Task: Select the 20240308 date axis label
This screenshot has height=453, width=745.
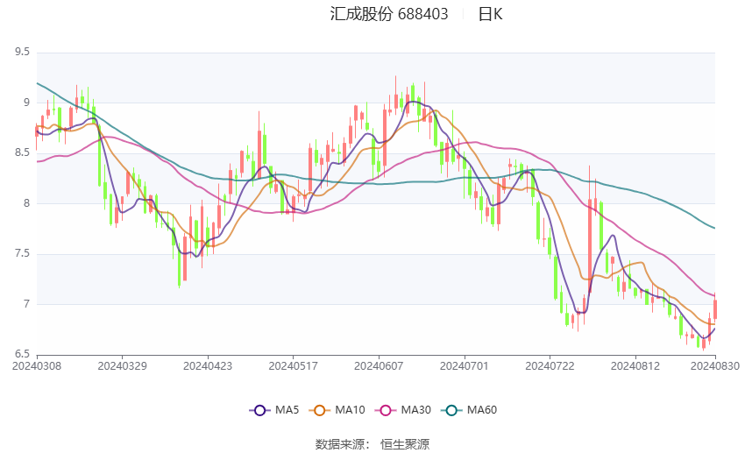Action: click(x=37, y=366)
